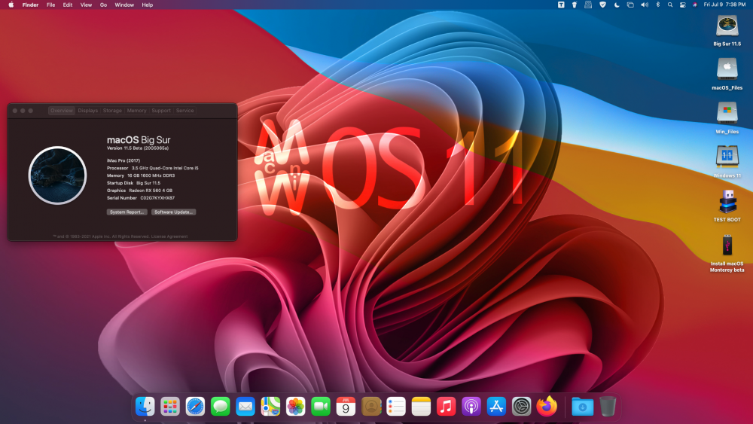Open the Help menu

click(x=148, y=5)
